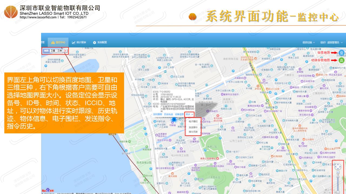
Task: Select the 地图 standard map view
Action: click(46, 51)
